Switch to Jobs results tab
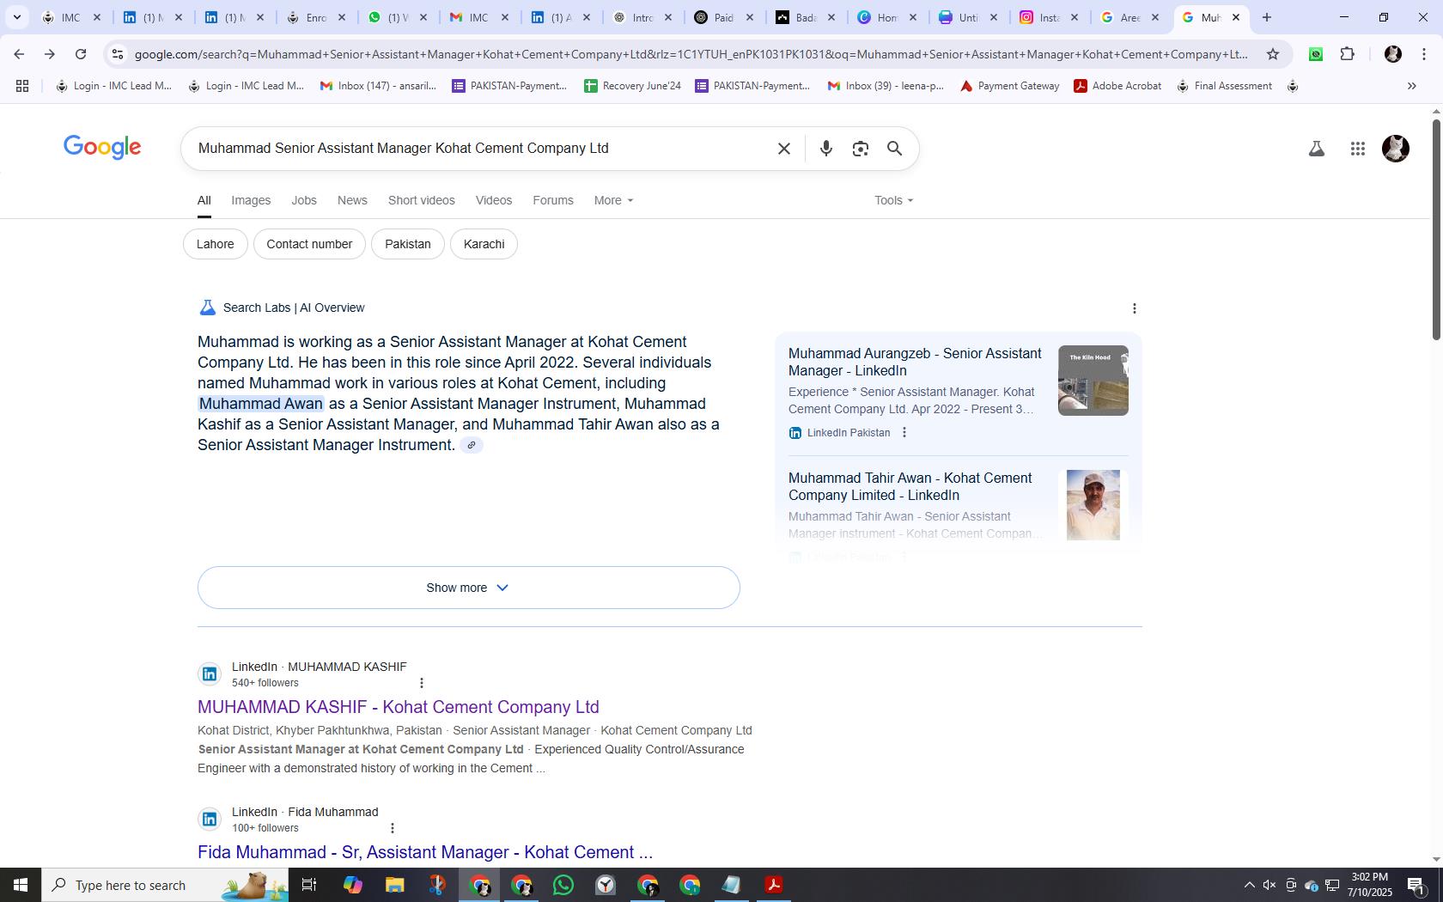1443x902 pixels. [304, 200]
